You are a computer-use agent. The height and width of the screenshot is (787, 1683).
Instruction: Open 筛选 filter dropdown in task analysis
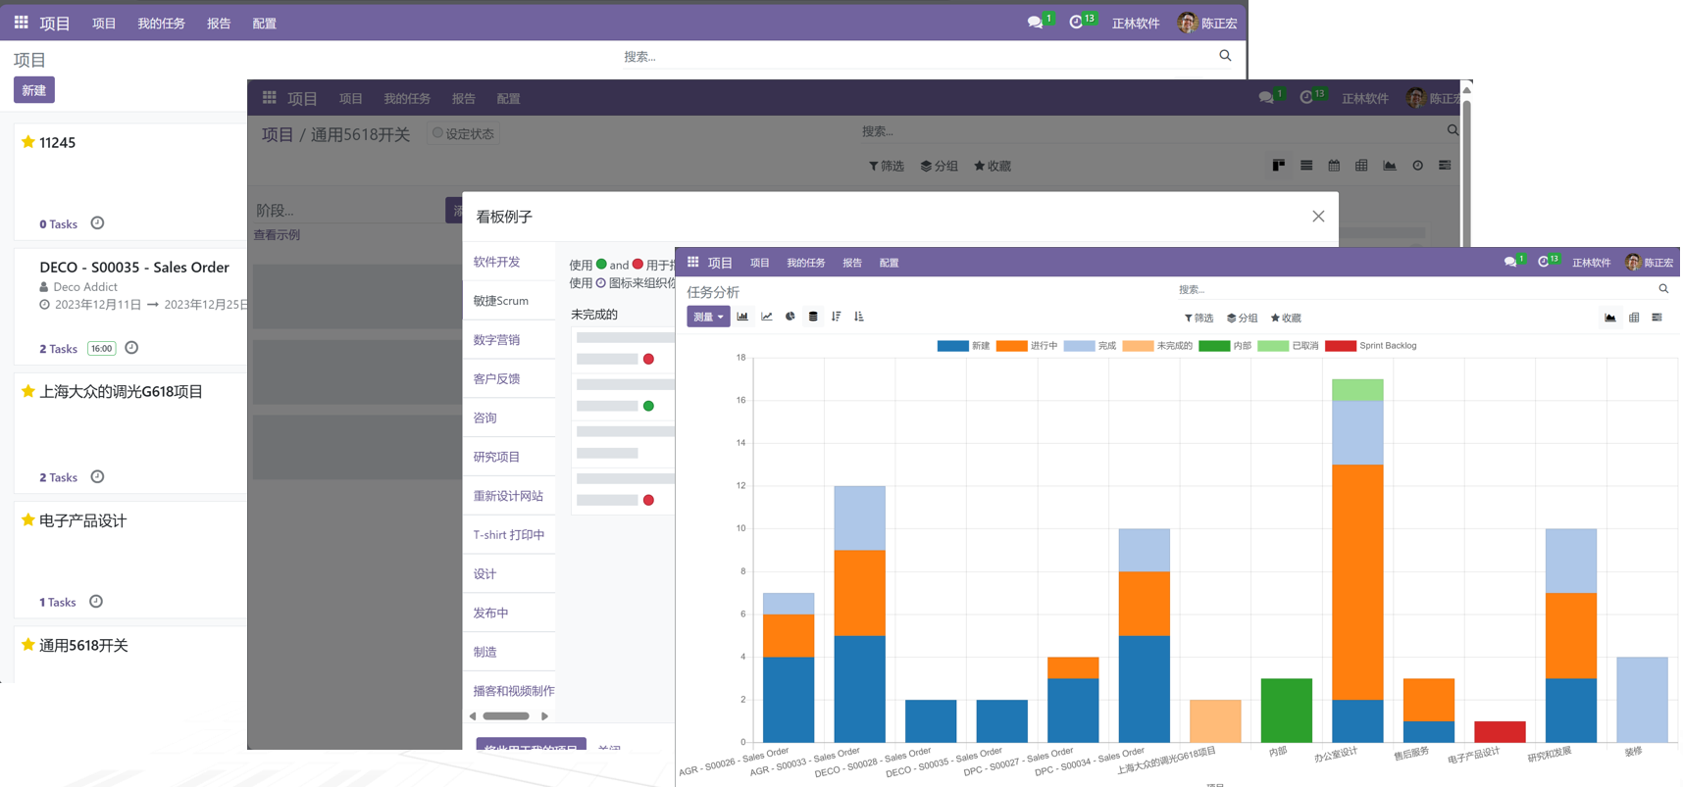point(1198,318)
